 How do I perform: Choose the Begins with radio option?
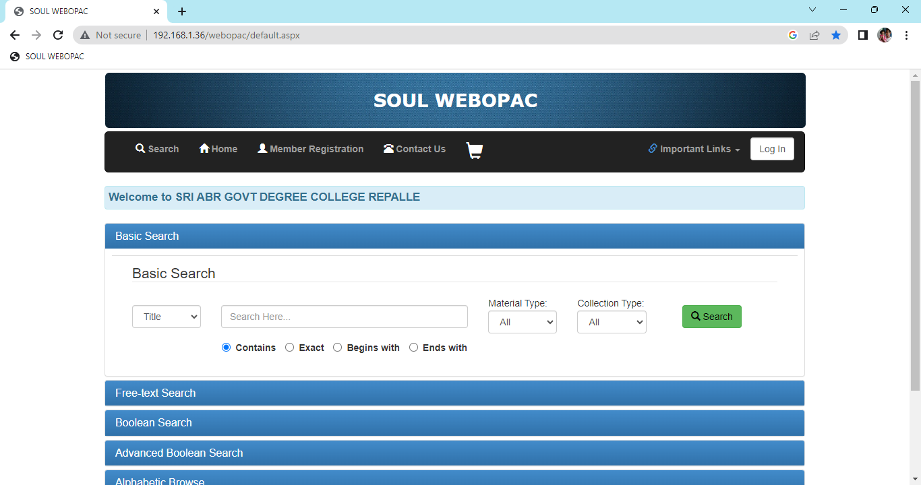click(x=338, y=348)
